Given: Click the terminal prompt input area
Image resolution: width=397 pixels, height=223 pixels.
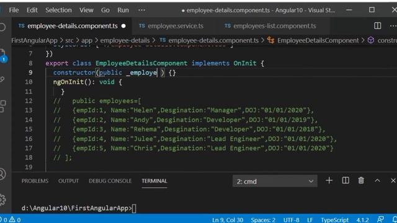Looking at the screenshot, I should pyautogui.click(x=134, y=208).
